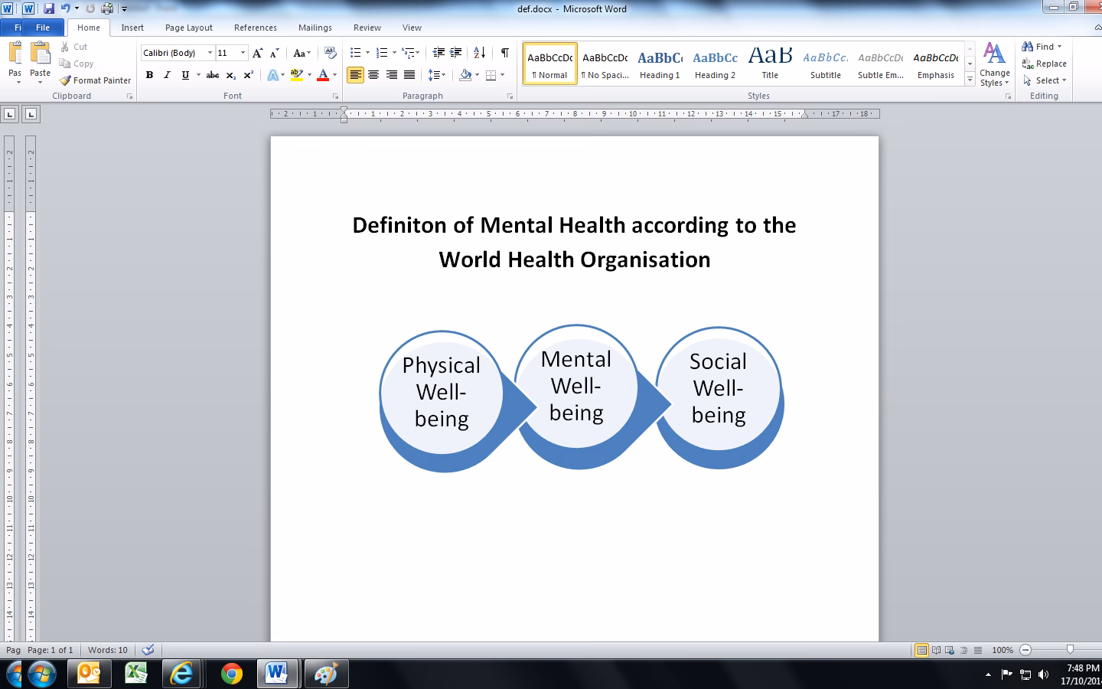Click Replace in Editing group

(1045, 64)
